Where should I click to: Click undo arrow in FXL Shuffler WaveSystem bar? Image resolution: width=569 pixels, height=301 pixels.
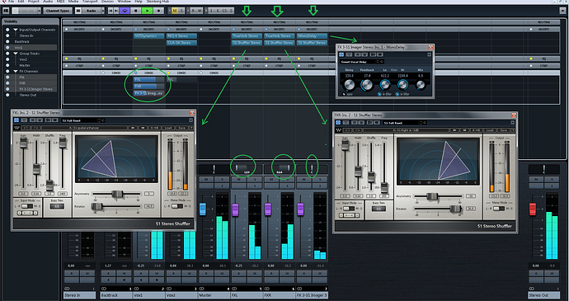[x=26, y=128]
